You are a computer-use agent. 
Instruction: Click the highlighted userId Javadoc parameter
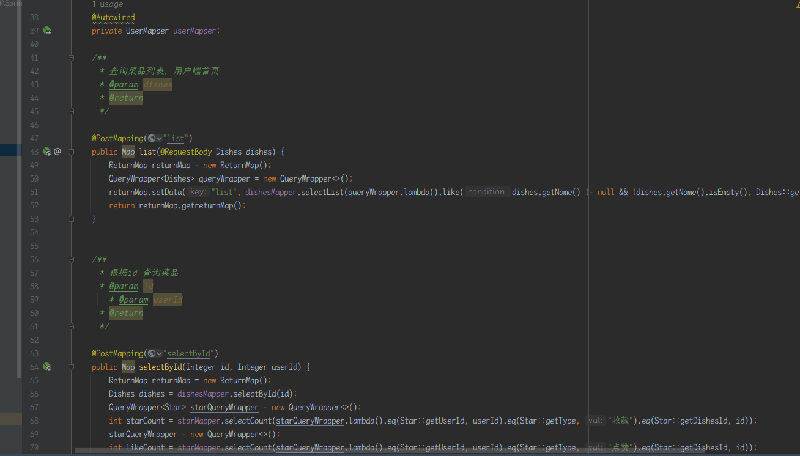click(168, 300)
